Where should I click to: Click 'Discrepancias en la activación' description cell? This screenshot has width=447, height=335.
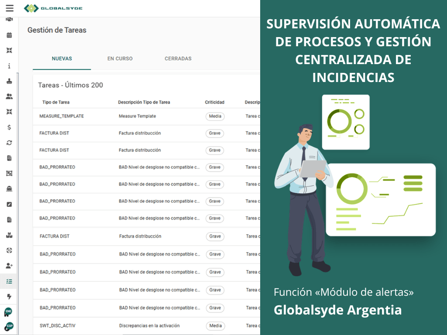tap(149, 325)
